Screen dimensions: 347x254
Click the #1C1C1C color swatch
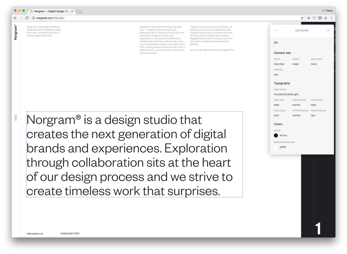[x=276, y=136]
